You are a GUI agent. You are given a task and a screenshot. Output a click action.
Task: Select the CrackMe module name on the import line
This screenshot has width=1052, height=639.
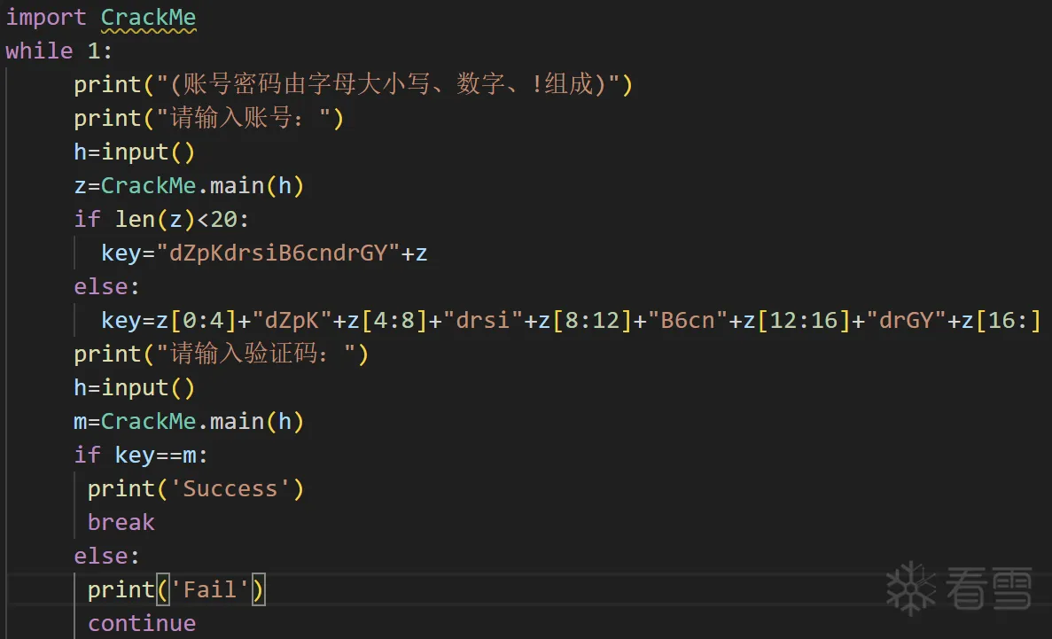click(x=148, y=17)
